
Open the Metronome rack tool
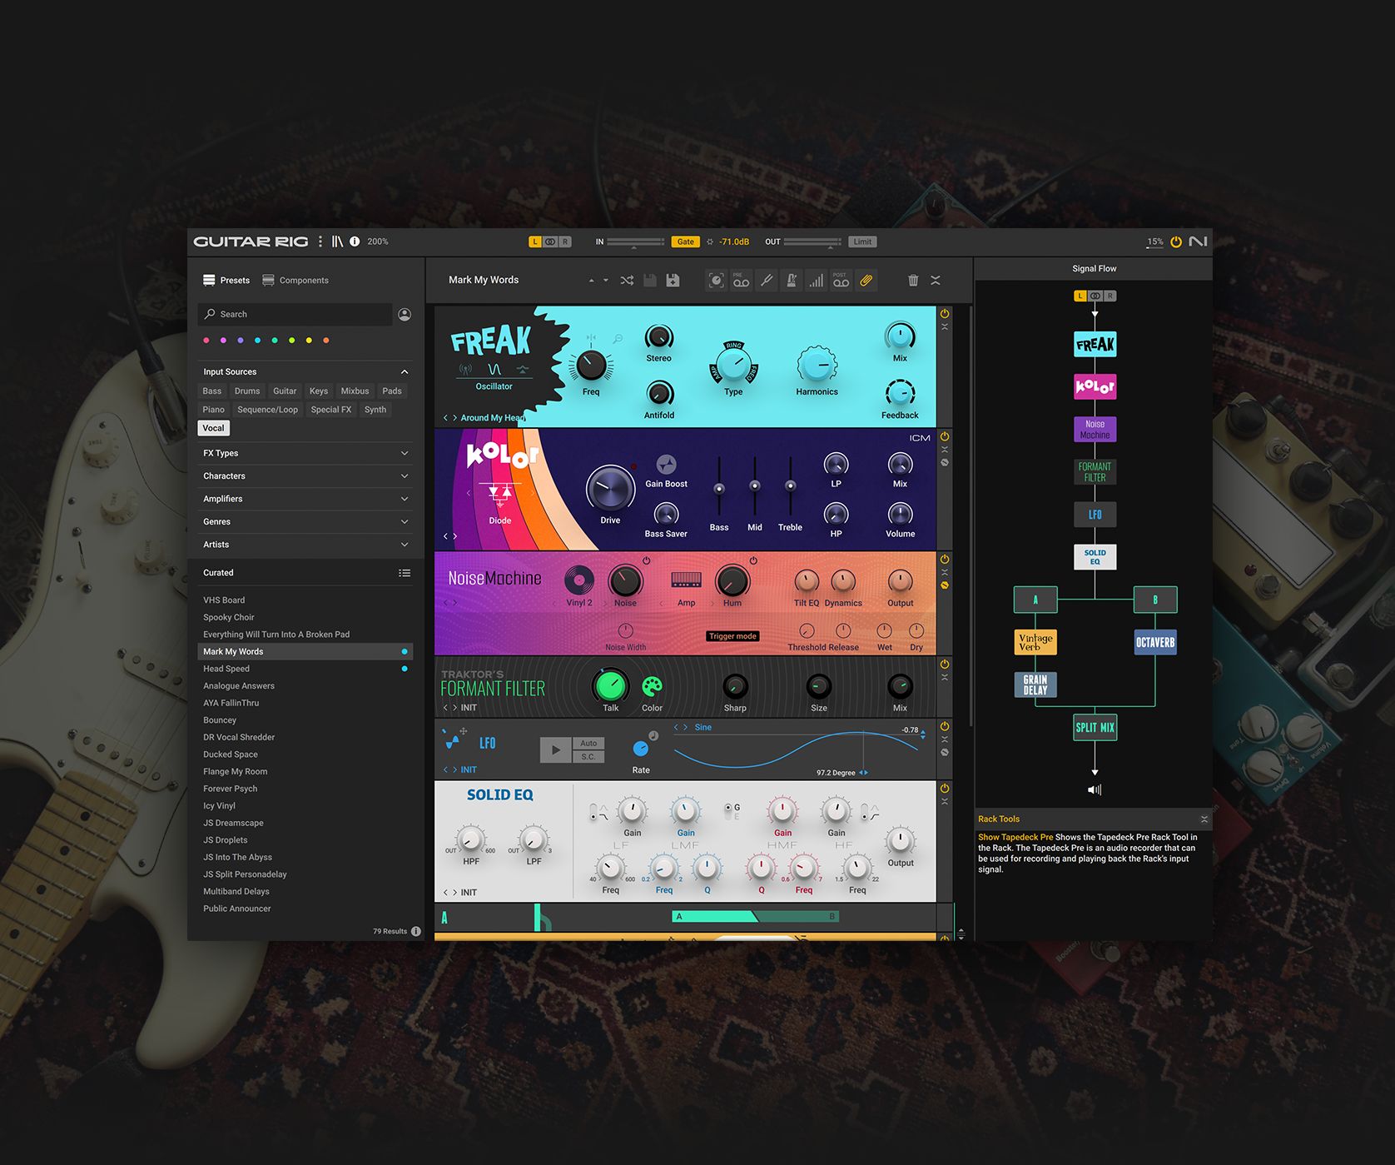click(792, 281)
